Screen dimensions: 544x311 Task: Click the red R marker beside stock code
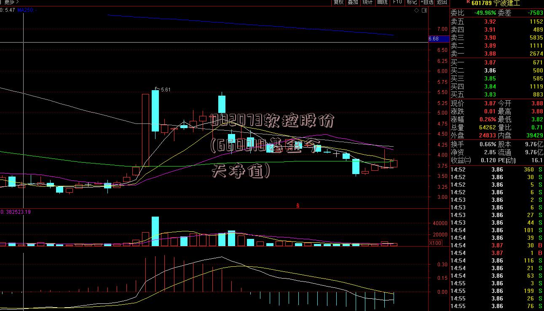coord(468,2)
